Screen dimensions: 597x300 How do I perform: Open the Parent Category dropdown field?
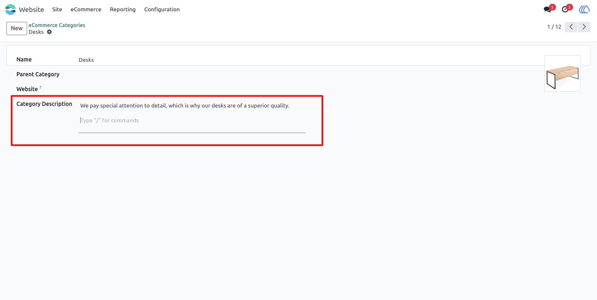192,74
